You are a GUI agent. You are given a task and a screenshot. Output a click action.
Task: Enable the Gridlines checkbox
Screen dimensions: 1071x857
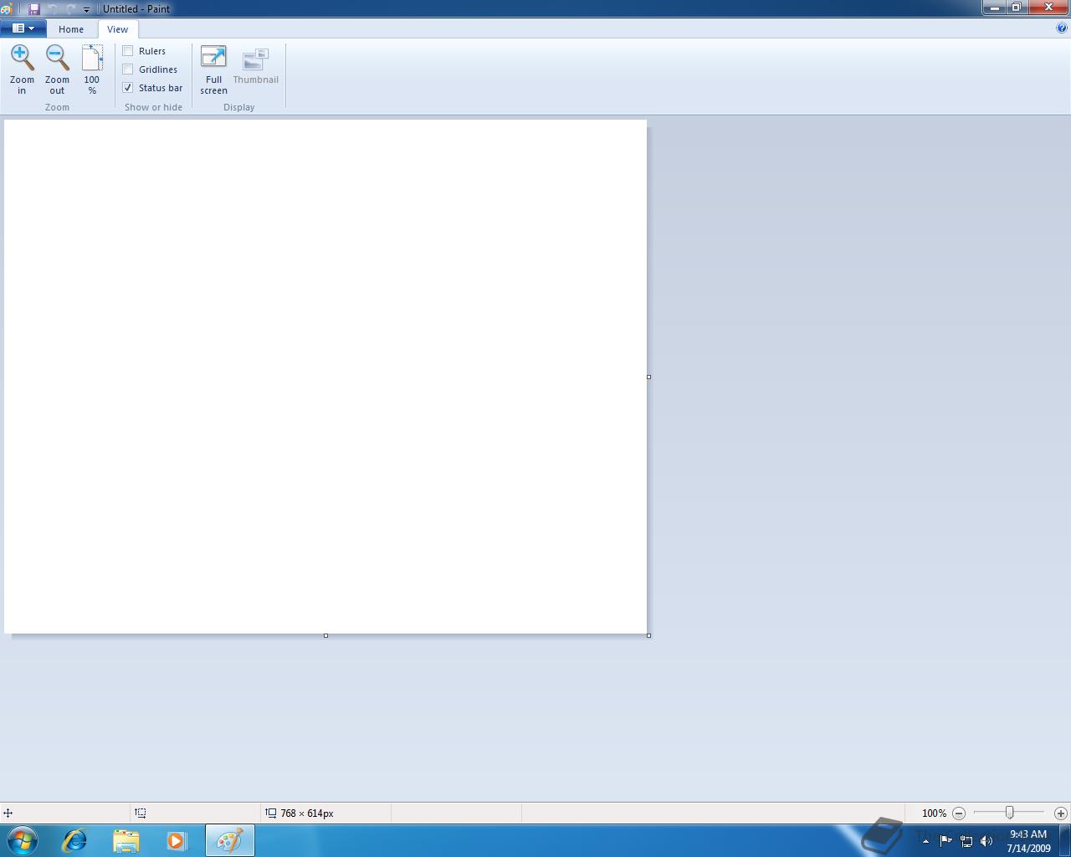tap(128, 69)
